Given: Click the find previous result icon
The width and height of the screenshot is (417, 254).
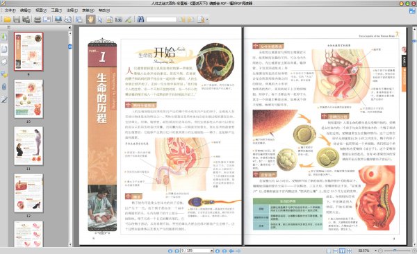Looking at the screenshot, I should tap(181, 19).
